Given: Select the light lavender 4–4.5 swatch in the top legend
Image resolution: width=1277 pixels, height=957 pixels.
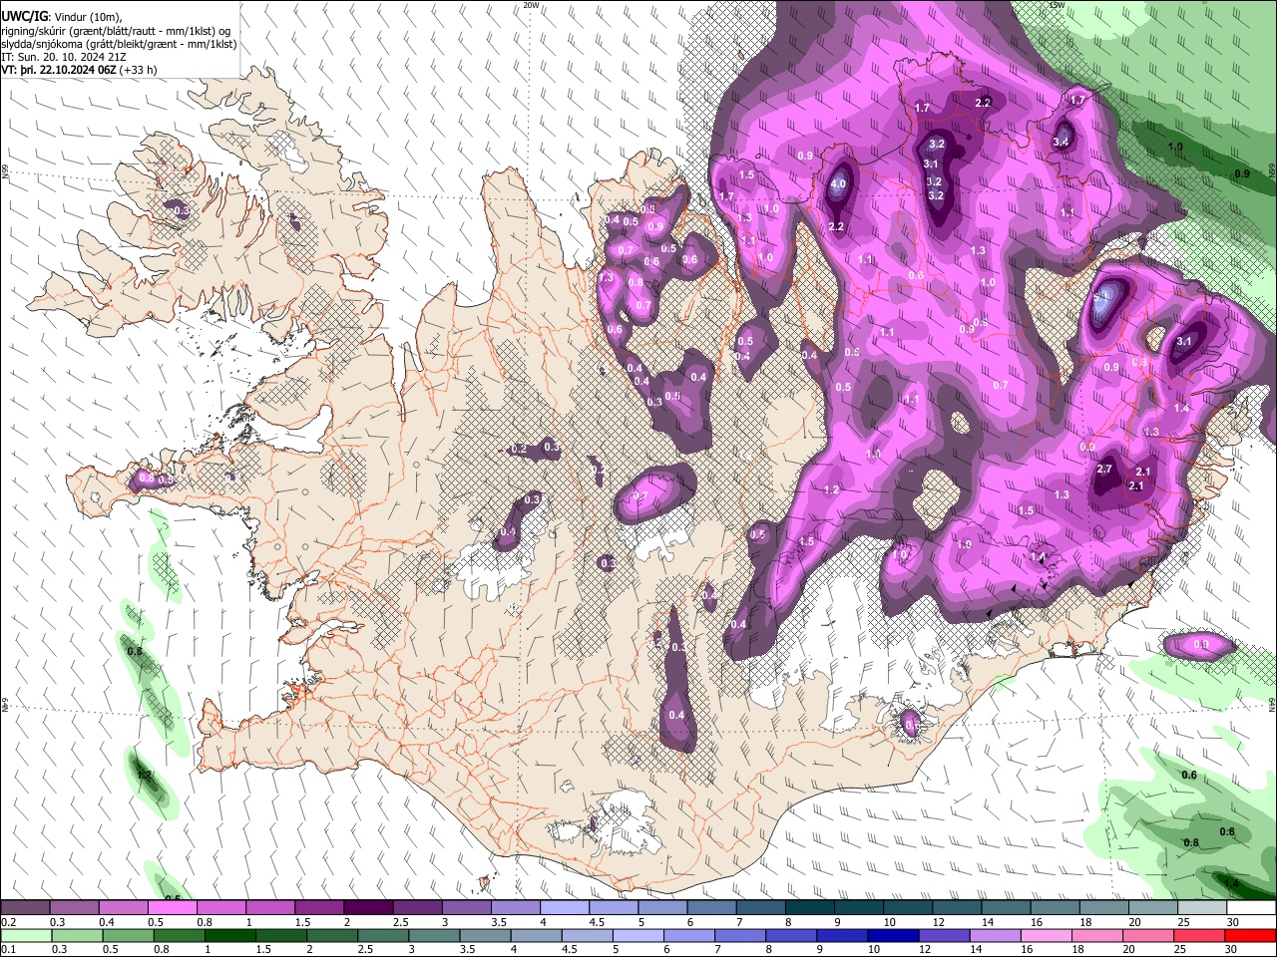Looking at the screenshot, I should coord(564,908).
